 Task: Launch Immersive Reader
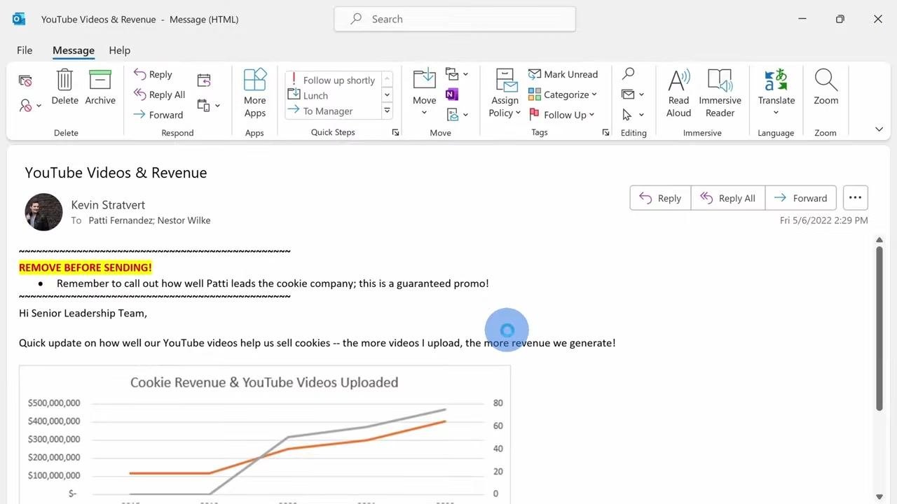720,93
